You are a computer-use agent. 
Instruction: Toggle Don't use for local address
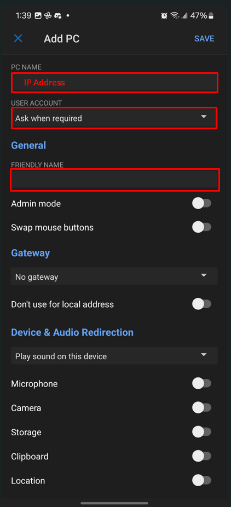coord(201,304)
